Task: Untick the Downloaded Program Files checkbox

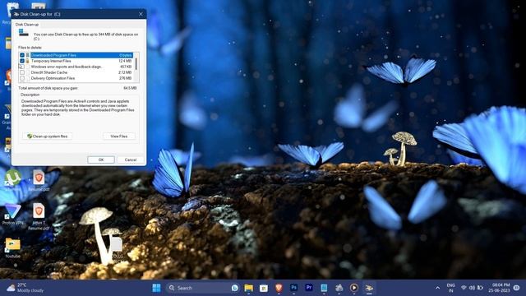Action: [x=22, y=55]
